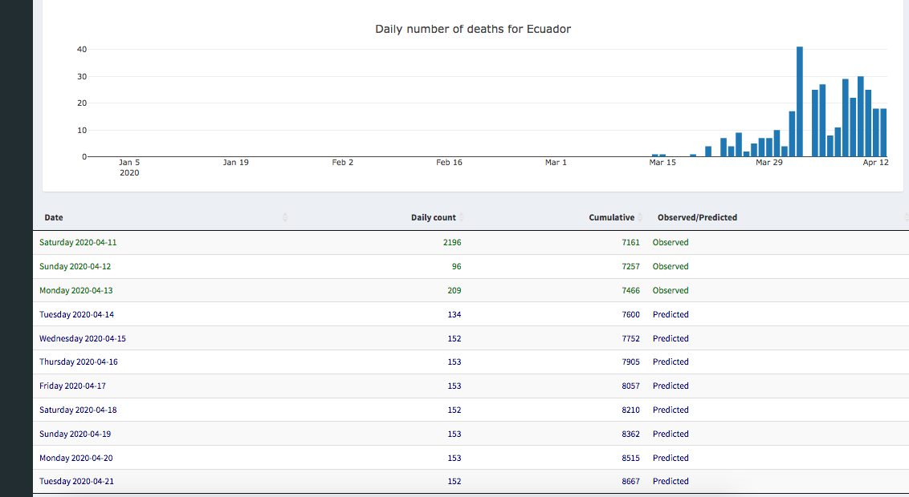Select the Sunday 2020-04-12 date cell
This screenshot has width=909, height=497.
[x=75, y=266]
